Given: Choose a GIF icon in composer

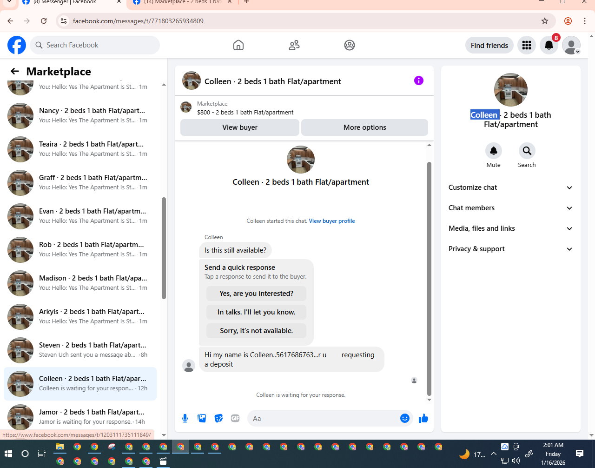Looking at the screenshot, I should tap(235, 418).
